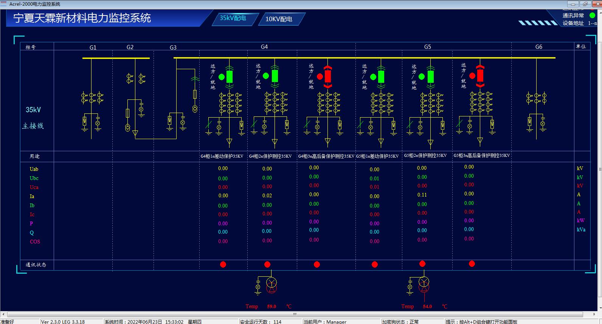Click the green 通讯异常 status light
This screenshot has height=324, width=602.
(x=592, y=16)
